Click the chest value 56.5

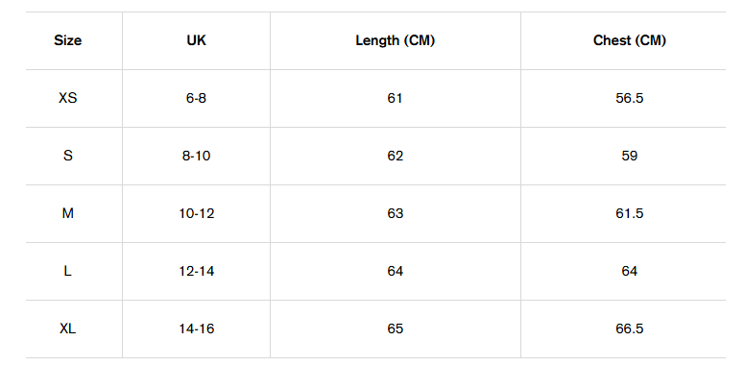pyautogui.click(x=629, y=98)
